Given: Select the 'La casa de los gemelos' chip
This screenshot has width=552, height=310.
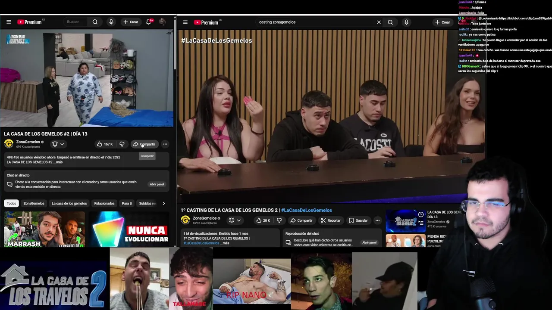Looking at the screenshot, I should coord(69,203).
